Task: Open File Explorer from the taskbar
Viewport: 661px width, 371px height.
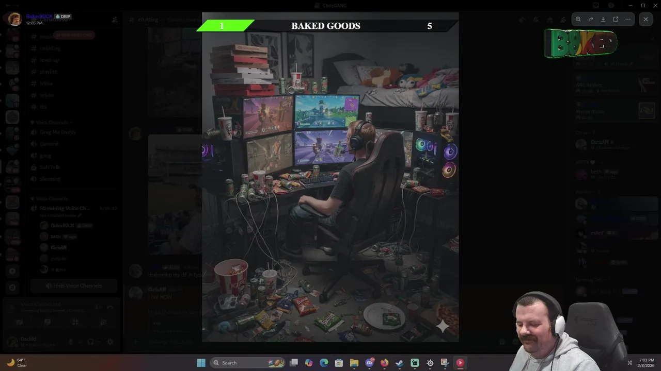Action: tap(354, 363)
